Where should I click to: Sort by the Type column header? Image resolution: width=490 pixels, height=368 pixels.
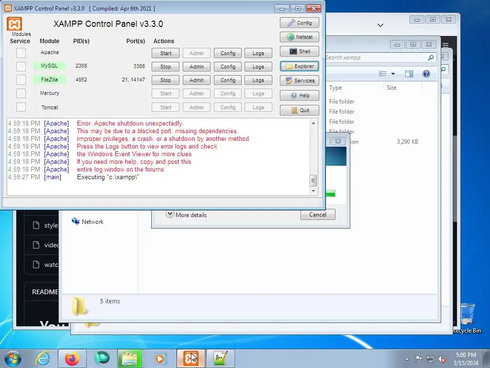pos(335,88)
